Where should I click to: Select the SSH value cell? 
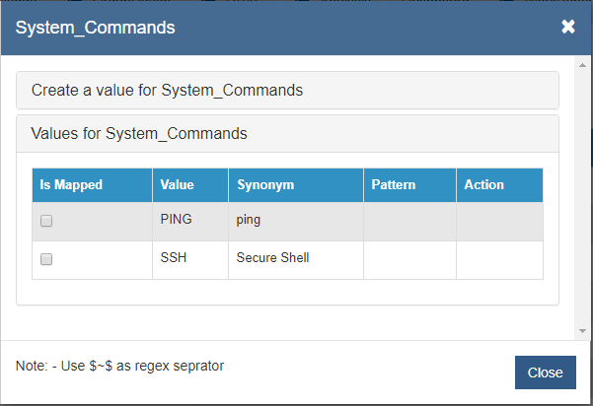click(174, 258)
